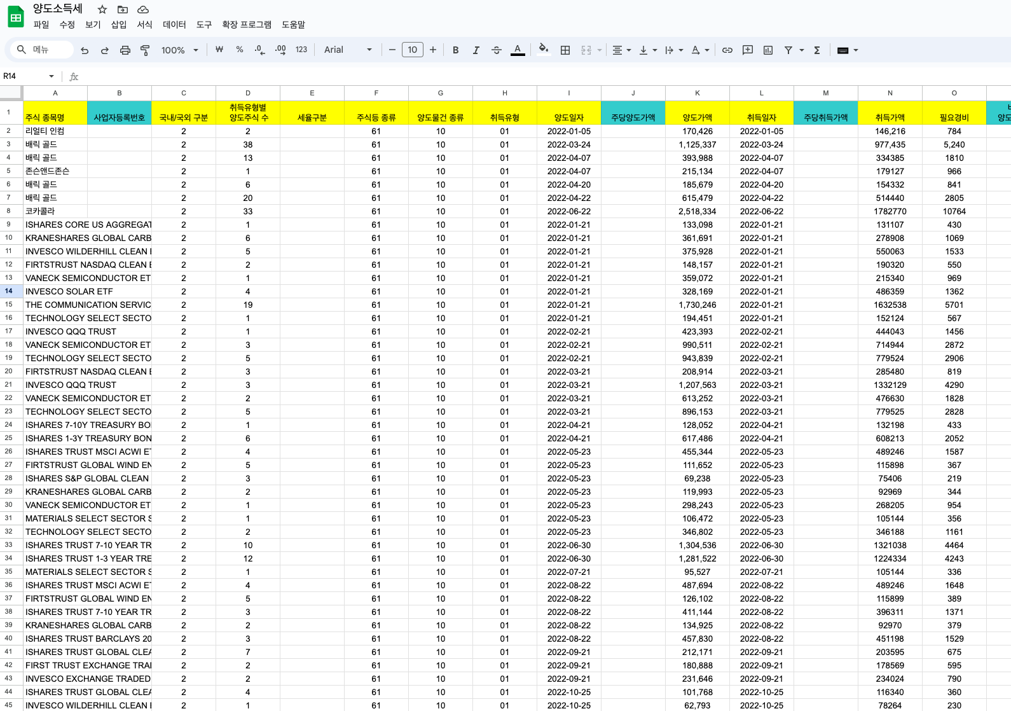
Task: Select the paint format tool
Action: click(x=145, y=50)
